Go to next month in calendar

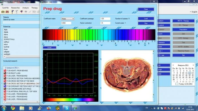click(193, 65)
